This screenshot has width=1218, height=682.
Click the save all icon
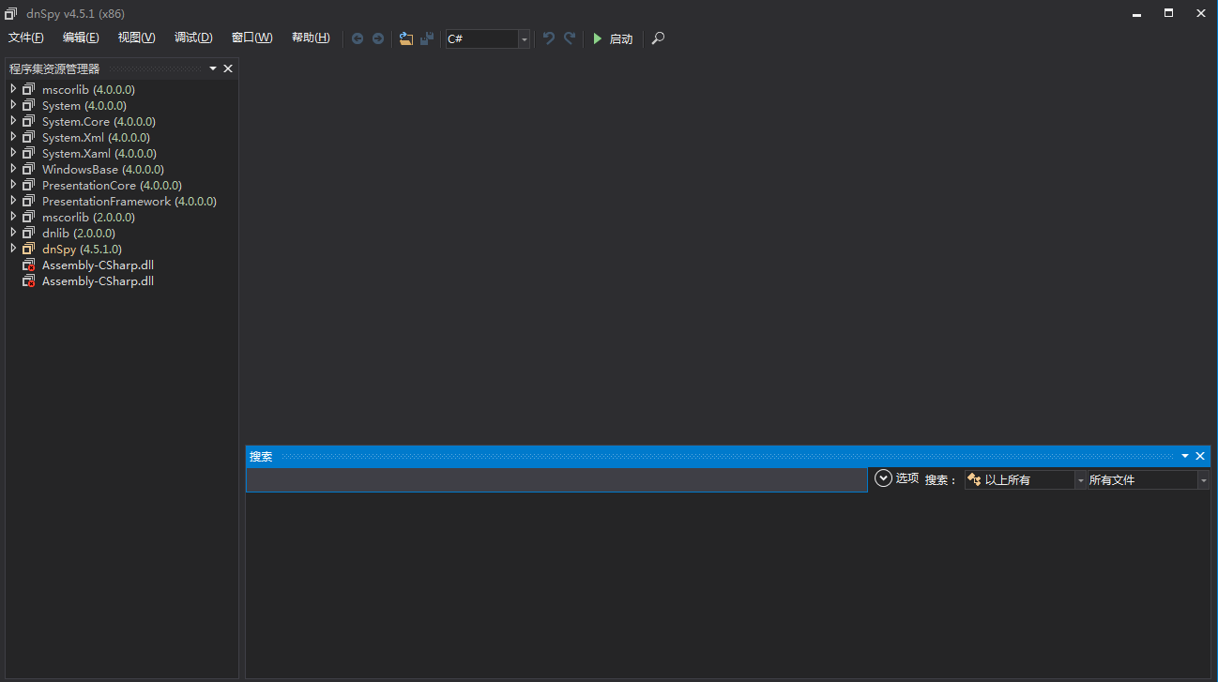coord(427,38)
